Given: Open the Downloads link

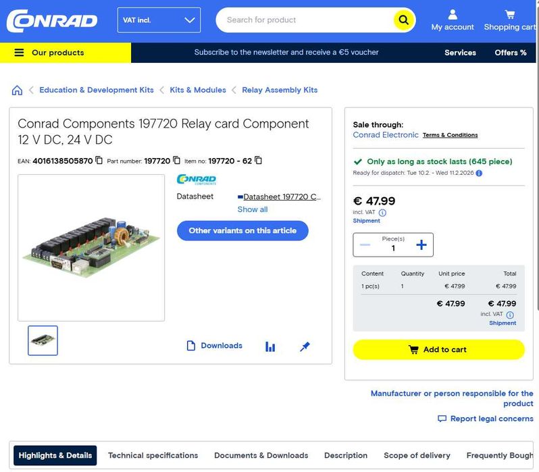Looking at the screenshot, I should [x=215, y=346].
